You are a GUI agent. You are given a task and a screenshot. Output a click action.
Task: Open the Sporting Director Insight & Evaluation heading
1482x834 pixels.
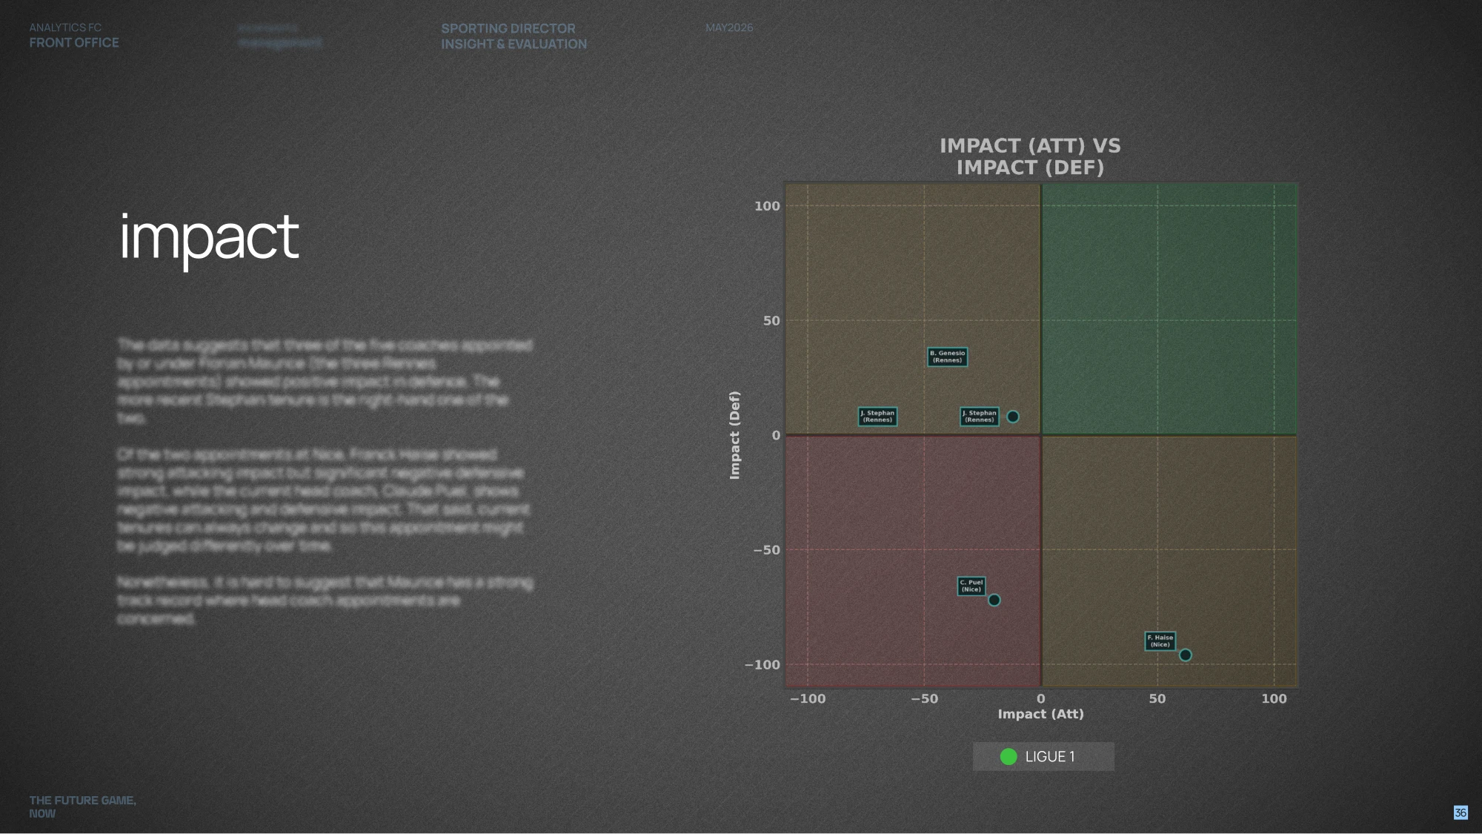514,36
